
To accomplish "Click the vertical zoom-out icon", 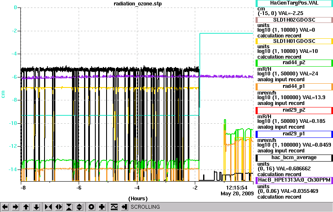I will (80, 207).
